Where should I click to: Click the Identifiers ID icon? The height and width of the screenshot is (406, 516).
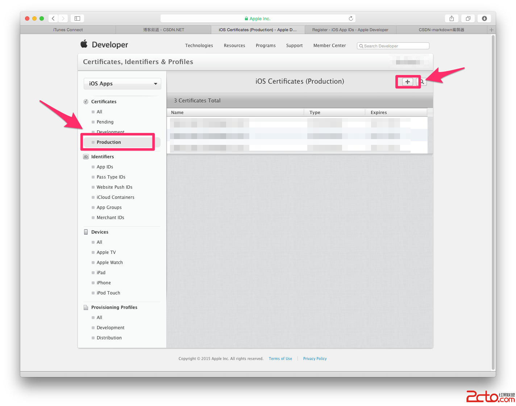click(86, 157)
